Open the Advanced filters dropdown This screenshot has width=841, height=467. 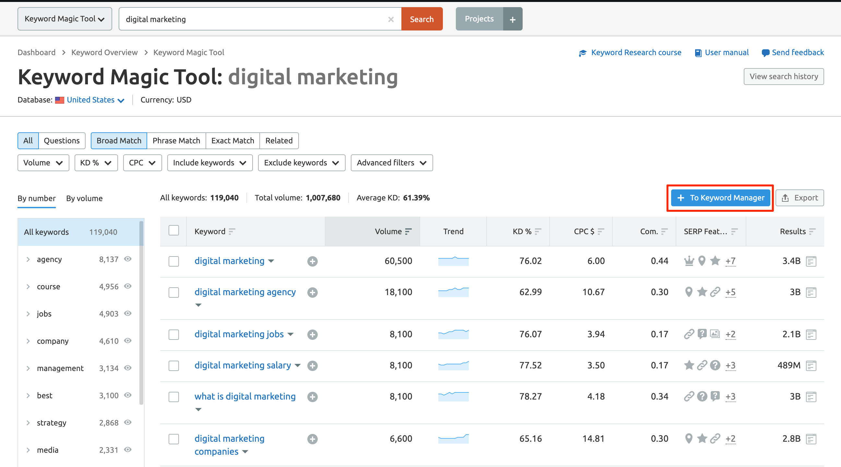pos(391,162)
